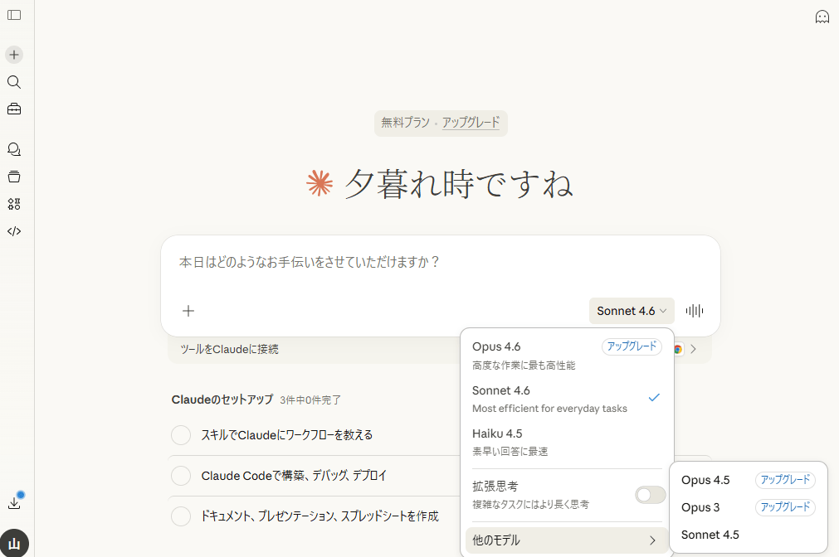The width and height of the screenshot is (839, 557).
Task: Choose Sonnet 4.5 in the submenu
Action: 710,535
